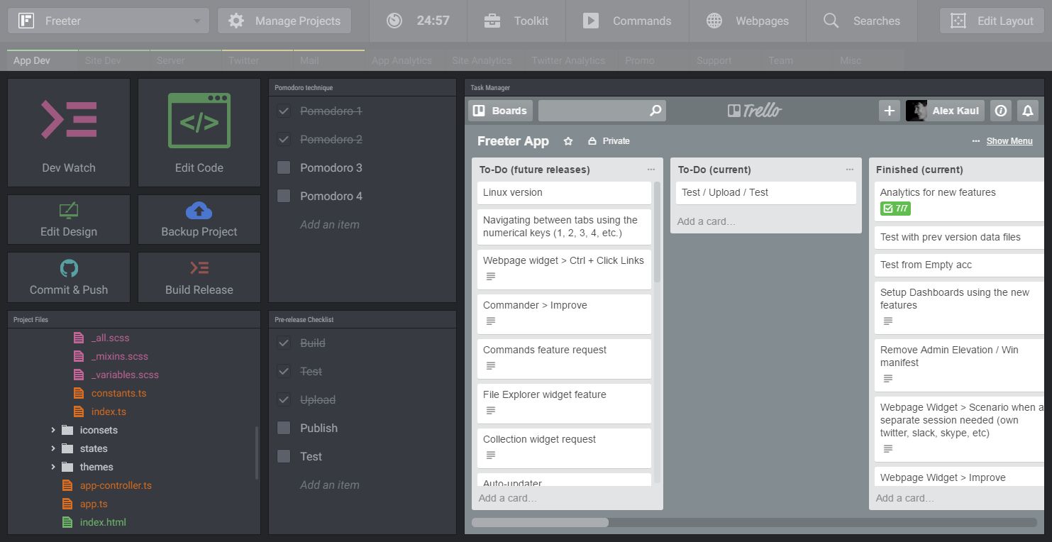Star the Freeter App board
This screenshot has height=542, width=1052.
(567, 141)
